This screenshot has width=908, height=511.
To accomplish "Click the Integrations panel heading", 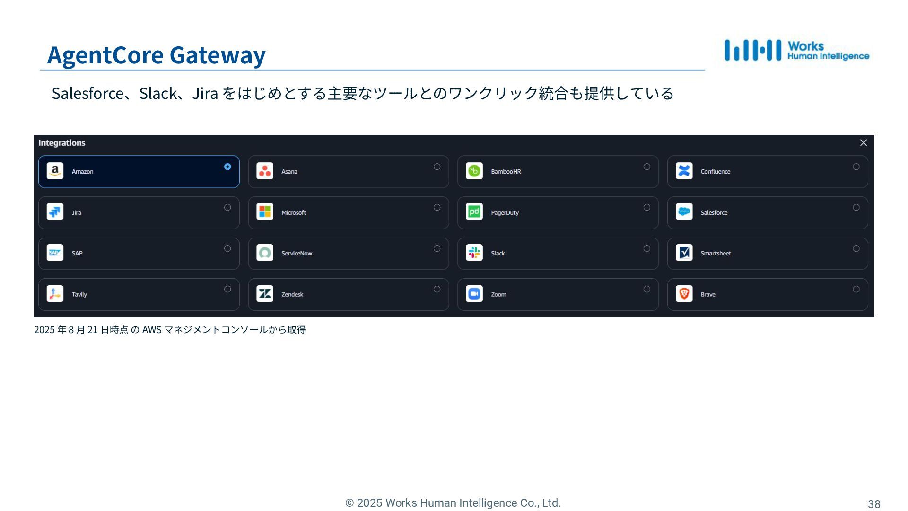I will tap(61, 143).
